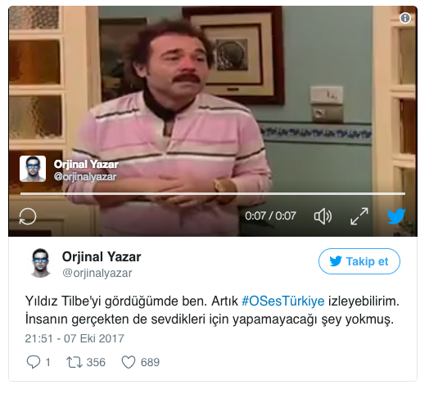Screen dimensions: 429x394
Task: Click the avatar overlay inside the video
Action: pos(33,169)
